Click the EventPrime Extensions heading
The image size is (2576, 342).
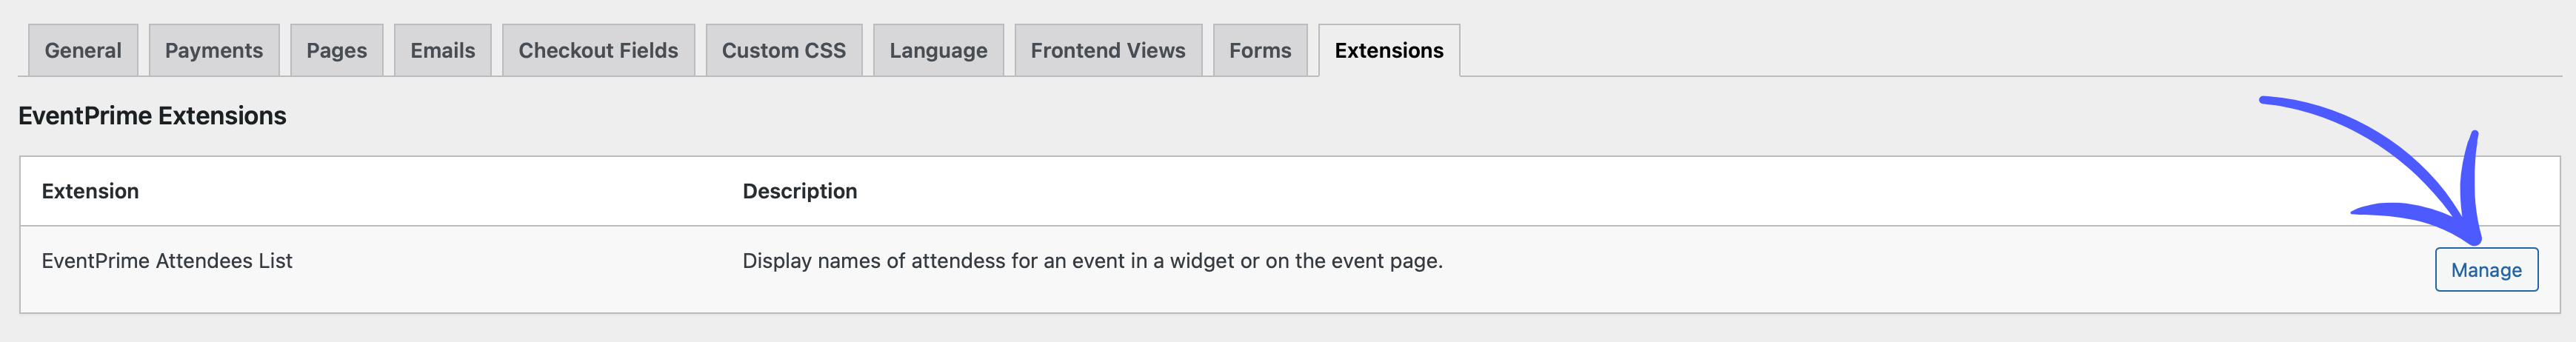click(152, 116)
